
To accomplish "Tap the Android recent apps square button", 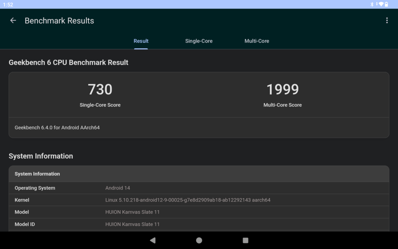I will click(246, 240).
